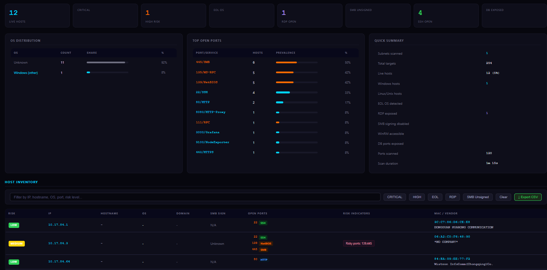Click the MEDIUM risk badge
This screenshot has width=547, height=270.
pos(17,243)
